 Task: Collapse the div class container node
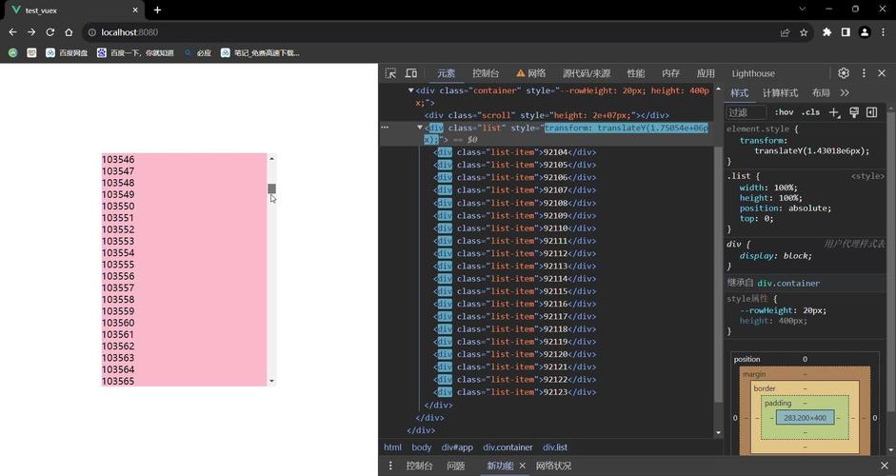[x=410, y=90]
